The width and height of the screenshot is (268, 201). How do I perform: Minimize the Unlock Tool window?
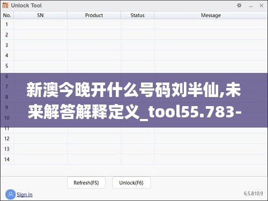pos(251,6)
